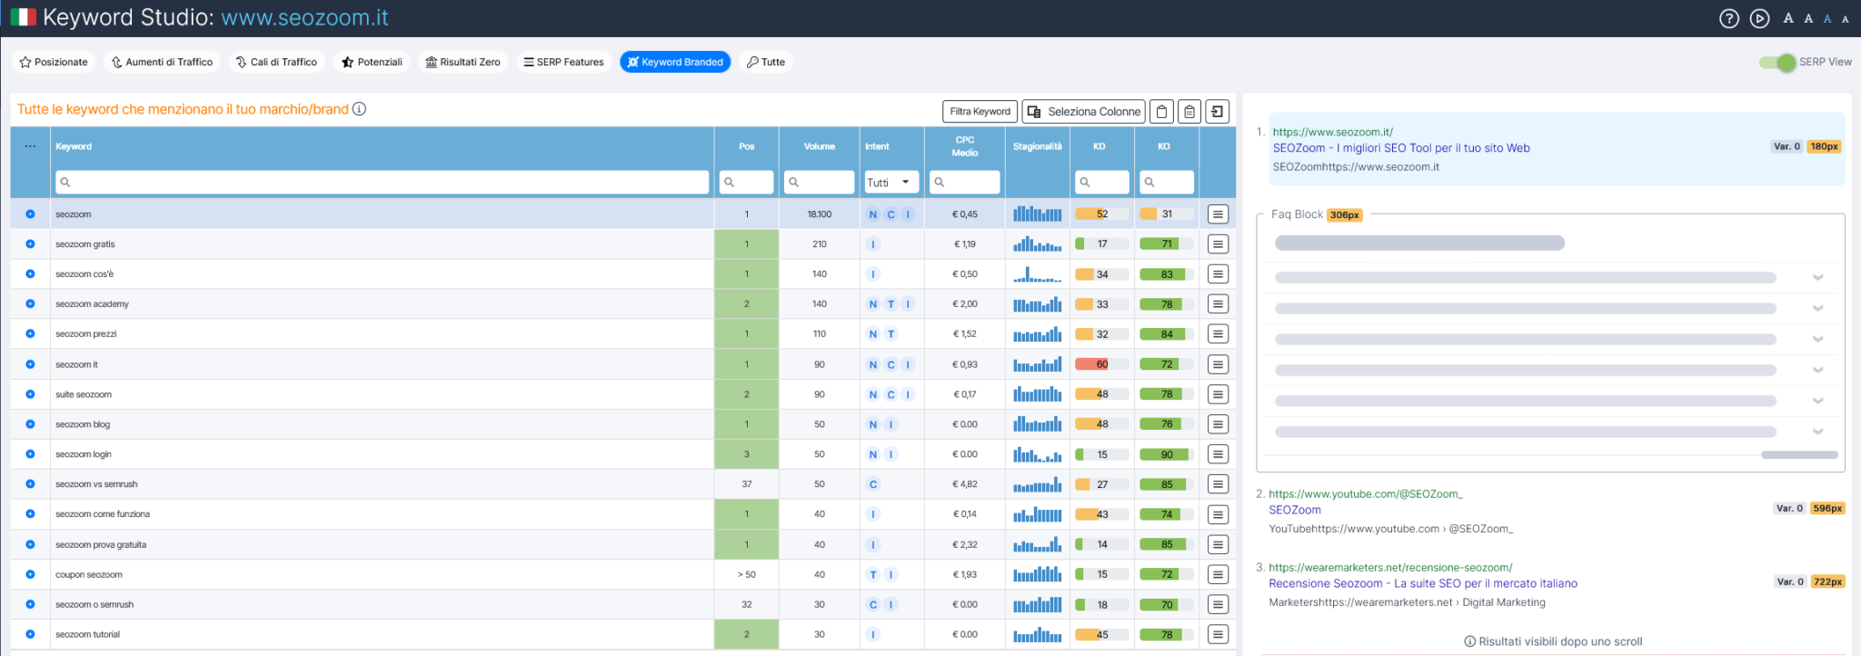Open row menu icon for seozoom tutorial
Image resolution: width=1861 pixels, height=656 pixels.
[x=1218, y=634]
